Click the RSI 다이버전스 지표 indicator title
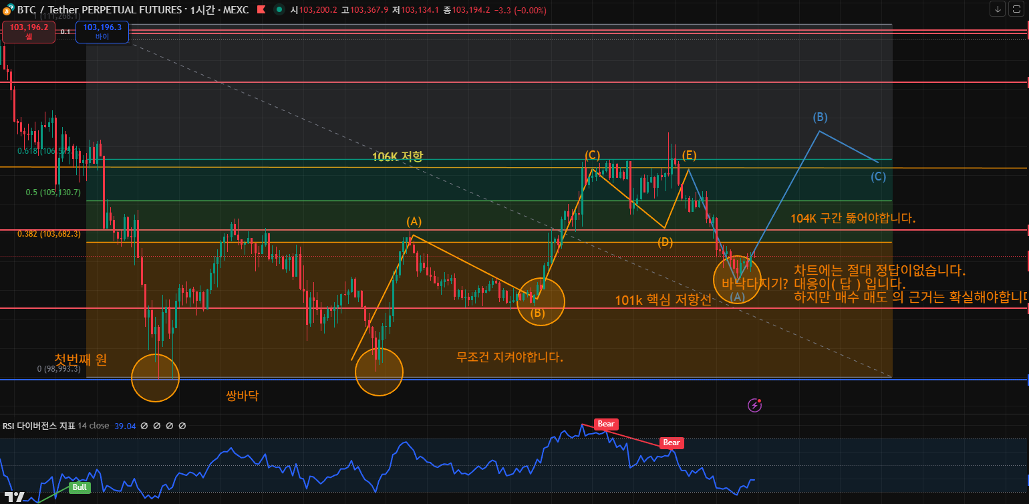 click(38, 426)
